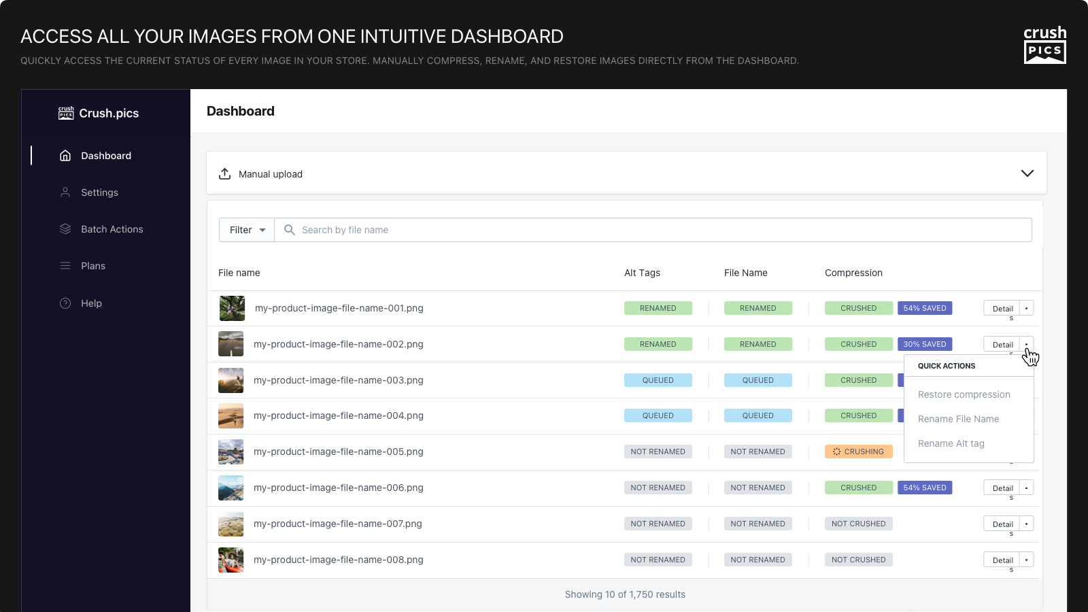
Task: Click the Search by file name field
Action: (653, 230)
